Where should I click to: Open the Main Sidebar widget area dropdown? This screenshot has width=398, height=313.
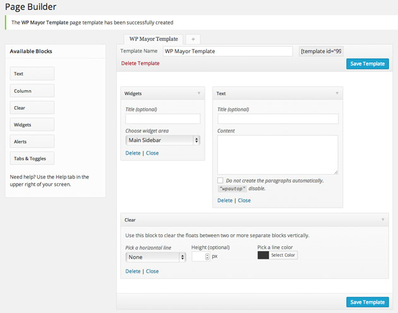[163, 140]
